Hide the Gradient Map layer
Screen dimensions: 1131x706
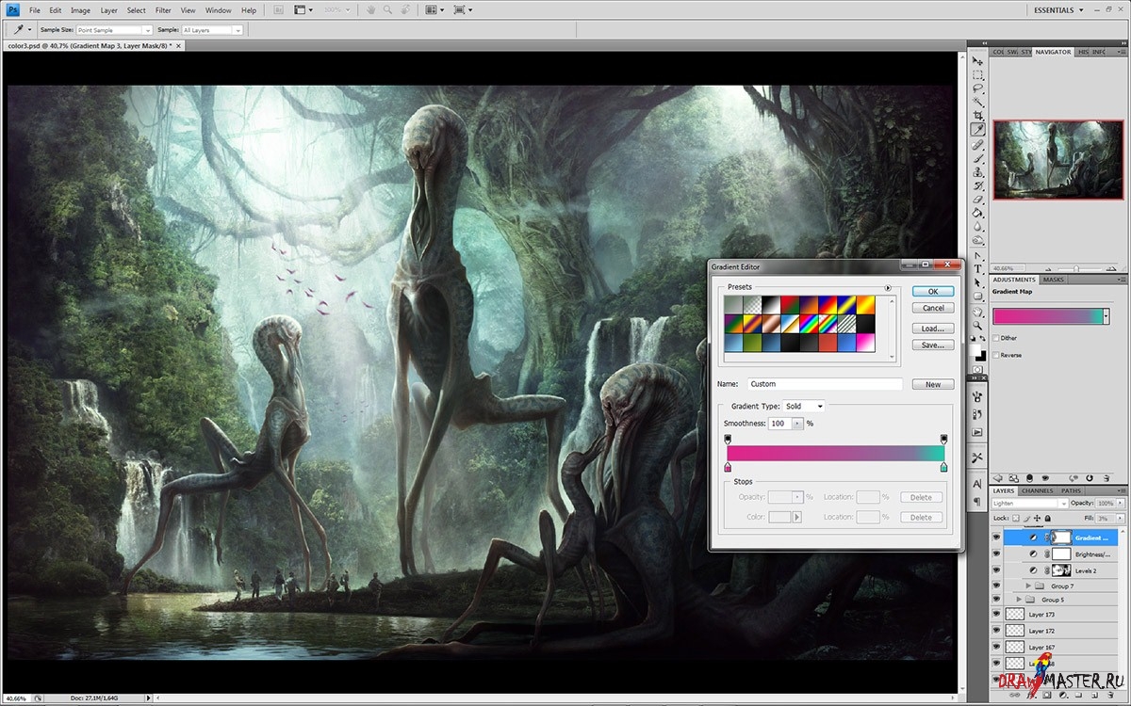tap(996, 538)
